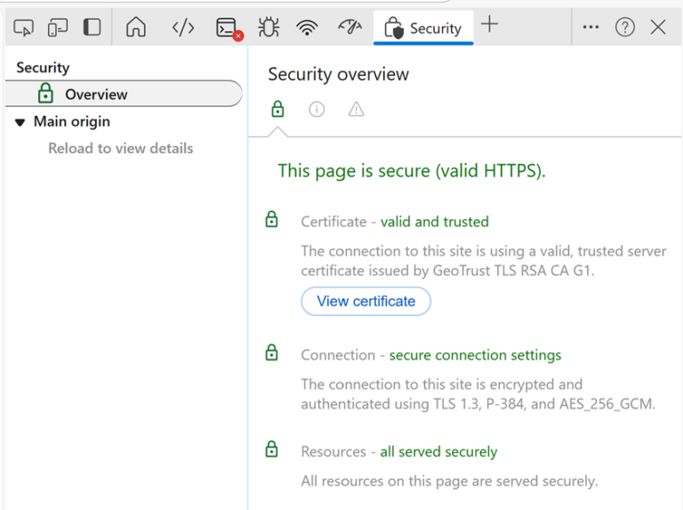The image size is (683, 510).
Task: Toggle the activity bar sidebar icon
Action: coord(92,28)
